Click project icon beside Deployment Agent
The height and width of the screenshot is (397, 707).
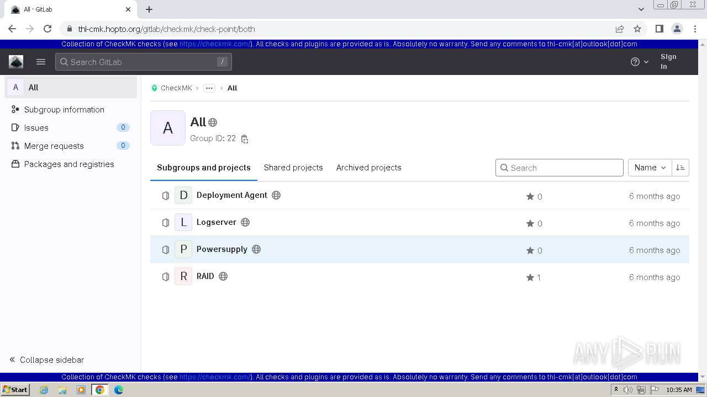click(166, 196)
